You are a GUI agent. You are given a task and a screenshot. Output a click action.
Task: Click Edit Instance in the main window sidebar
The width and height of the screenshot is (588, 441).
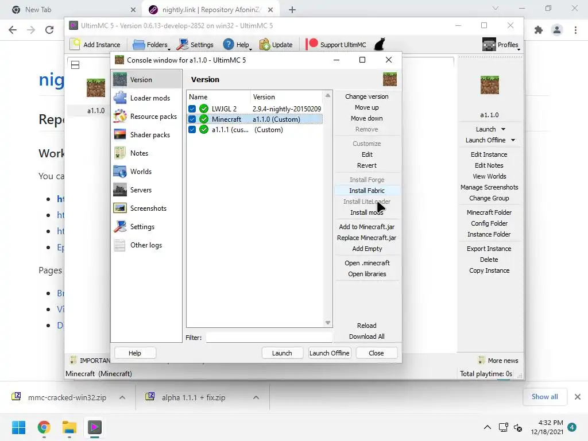(489, 154)
